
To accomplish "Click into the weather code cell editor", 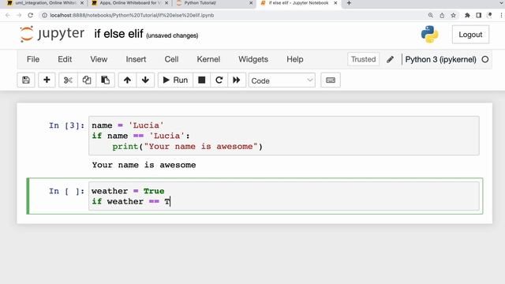I will pos(284,196).
